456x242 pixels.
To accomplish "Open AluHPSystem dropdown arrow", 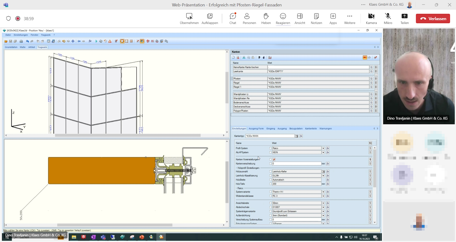I will point(323,152).
